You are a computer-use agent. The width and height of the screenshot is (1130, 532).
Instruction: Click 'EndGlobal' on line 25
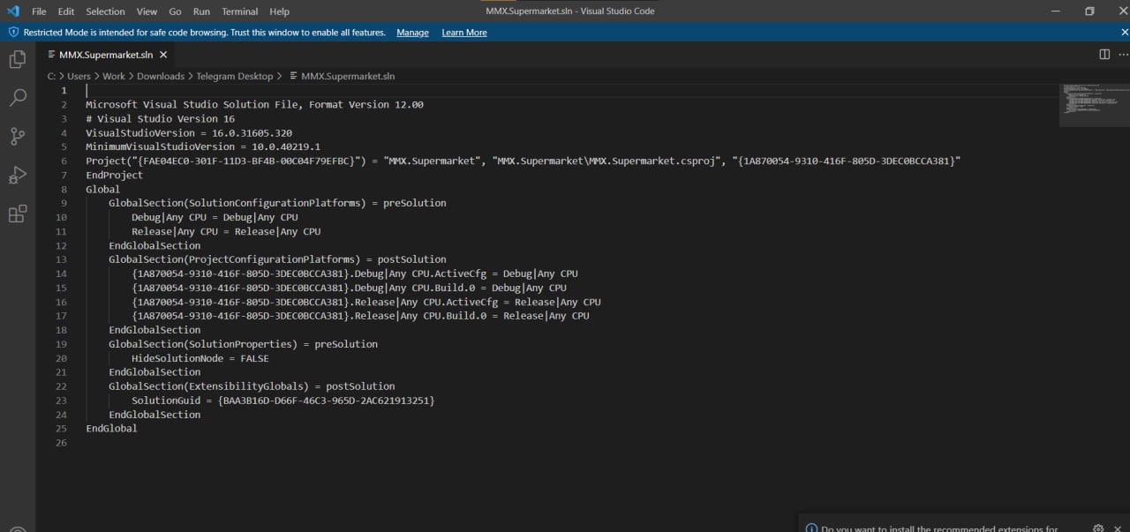111,429
